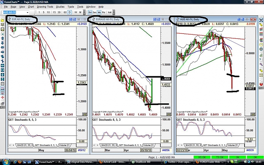
Task: Click tile windows icon in EURAUD chart header
Action: pyautogui.click(x=157, y=19)
